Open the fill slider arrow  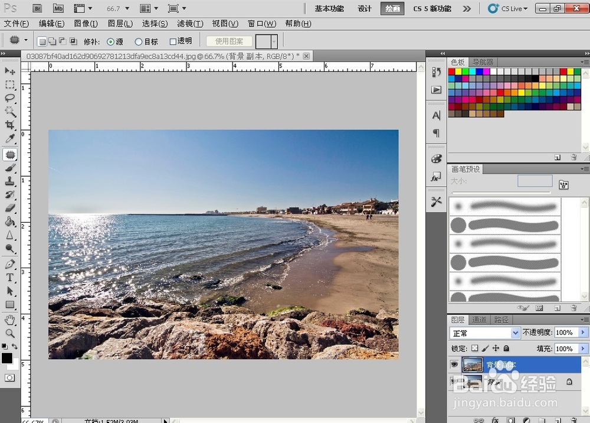(583, 349)
